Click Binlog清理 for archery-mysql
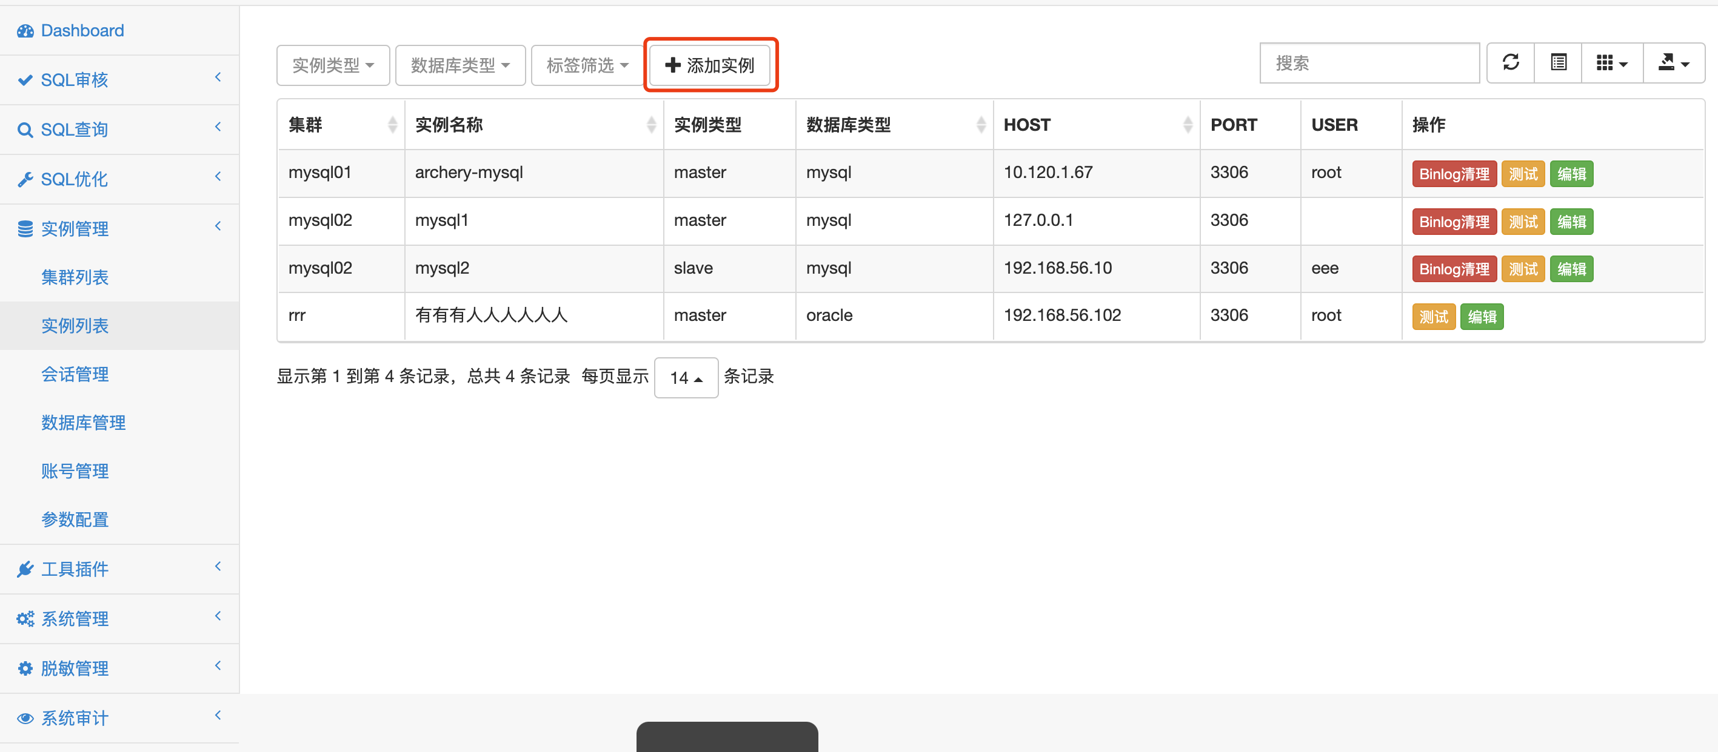The height and width of the screenshot is (752, 1718). 1453,174
